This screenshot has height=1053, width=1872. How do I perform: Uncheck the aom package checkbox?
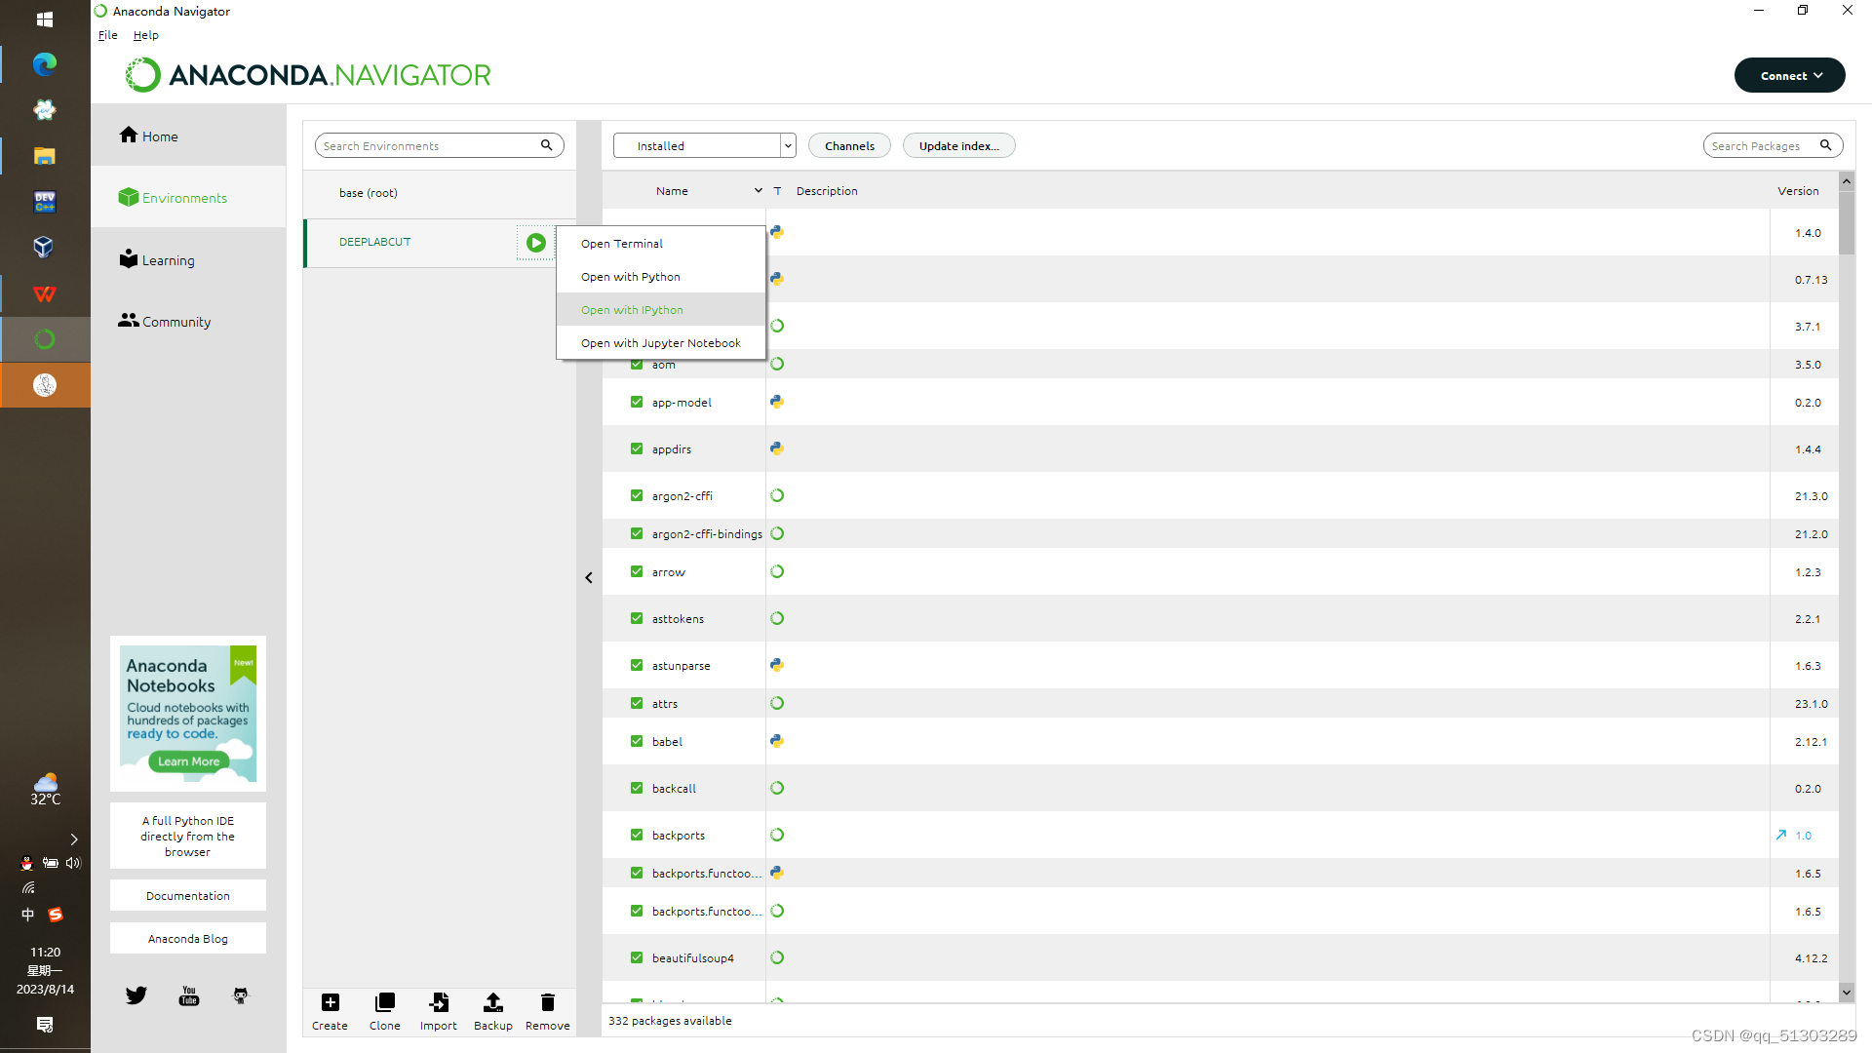pyautogui.click(x=637, y=364)
